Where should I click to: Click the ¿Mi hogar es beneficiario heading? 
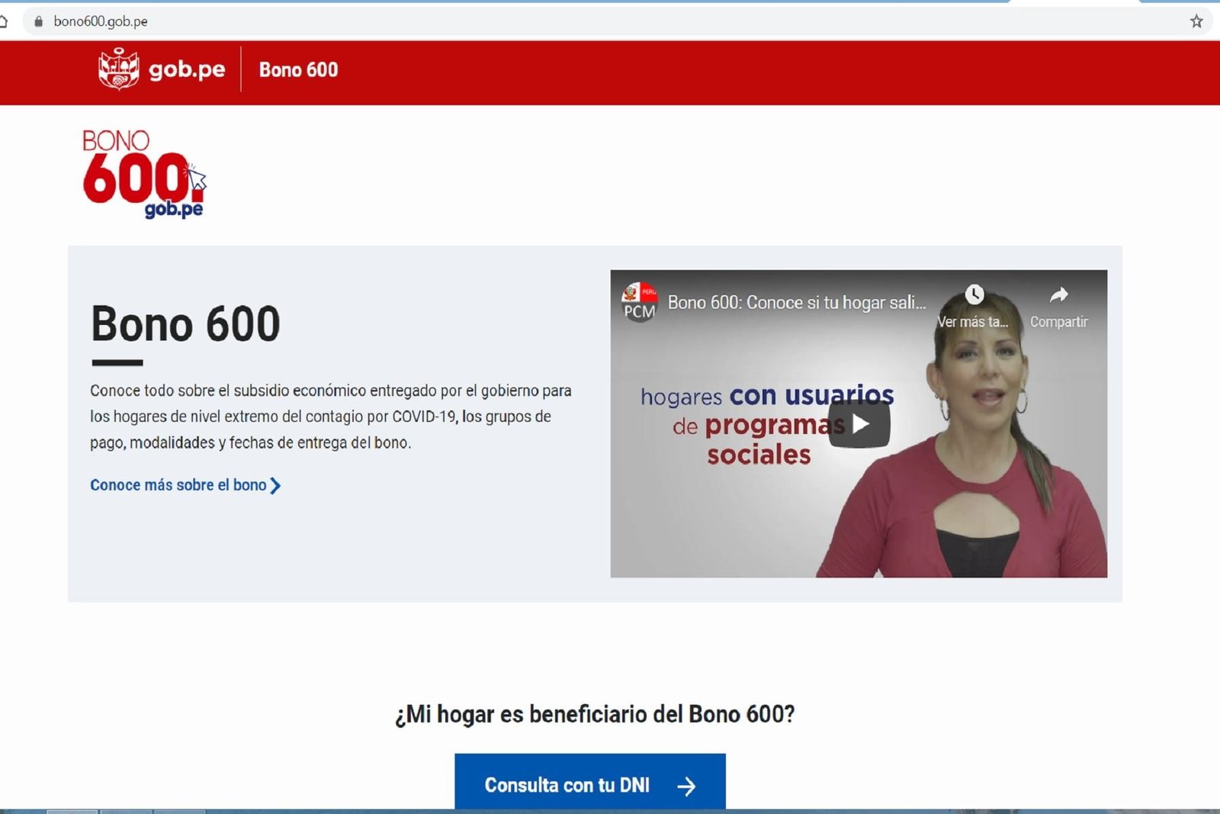click(595, 714)
